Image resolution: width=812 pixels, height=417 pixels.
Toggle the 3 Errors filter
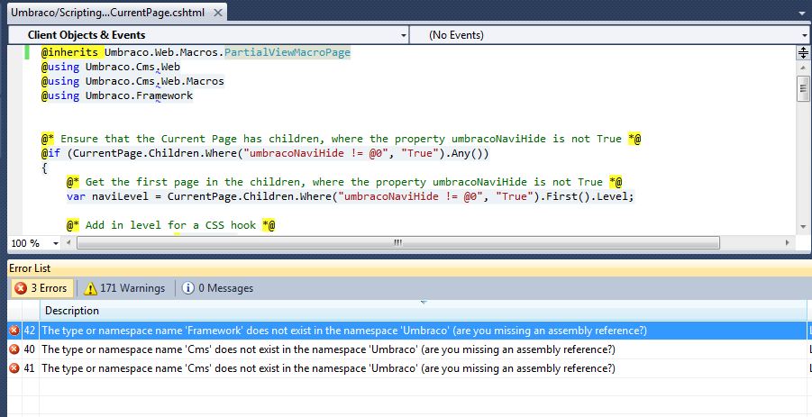click(x=42, y=288)
